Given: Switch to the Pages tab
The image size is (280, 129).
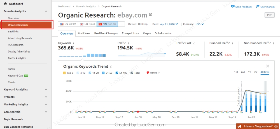Looking at the screenshot, I should (147, 33).
